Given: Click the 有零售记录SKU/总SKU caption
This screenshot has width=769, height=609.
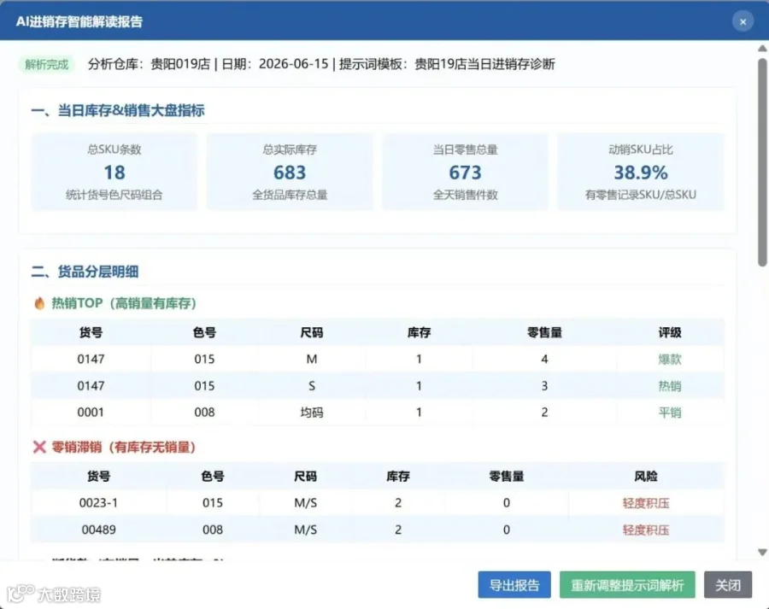Looking at the screenshot, I should coord(641,195).
